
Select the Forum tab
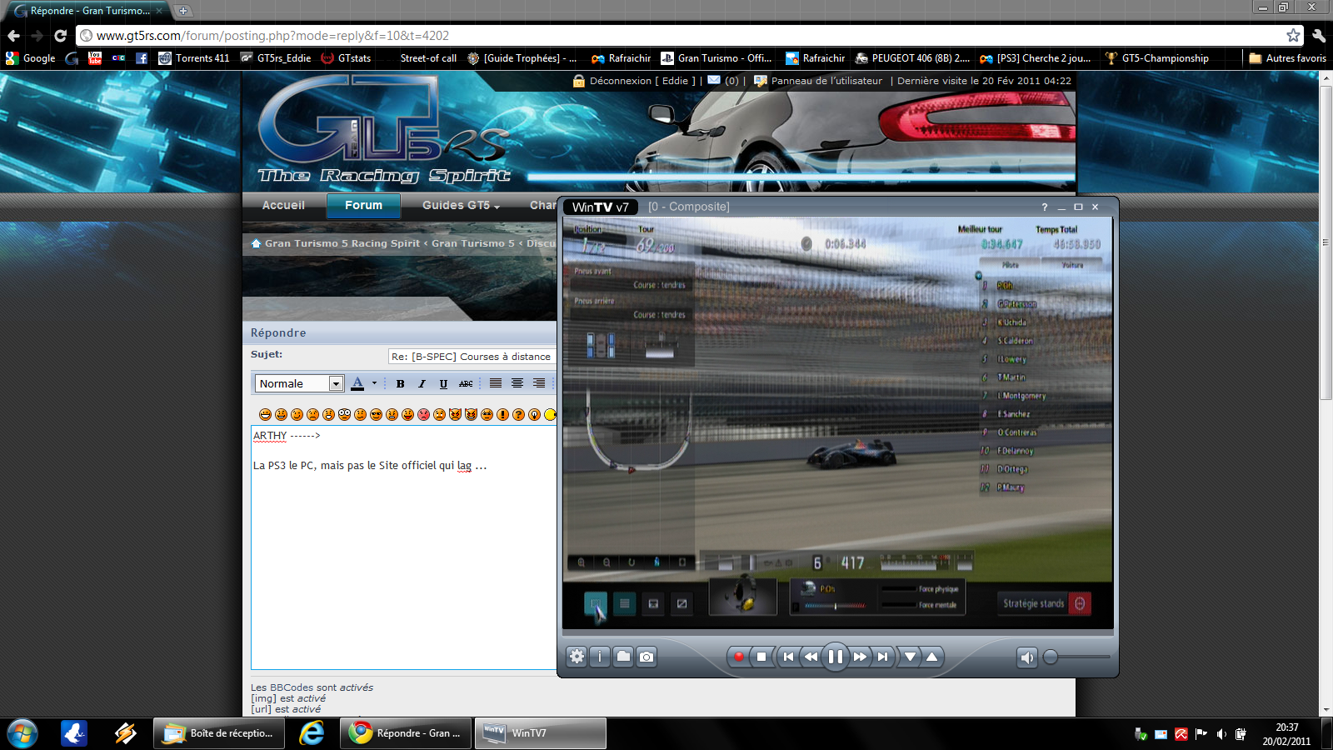point(363,205)
